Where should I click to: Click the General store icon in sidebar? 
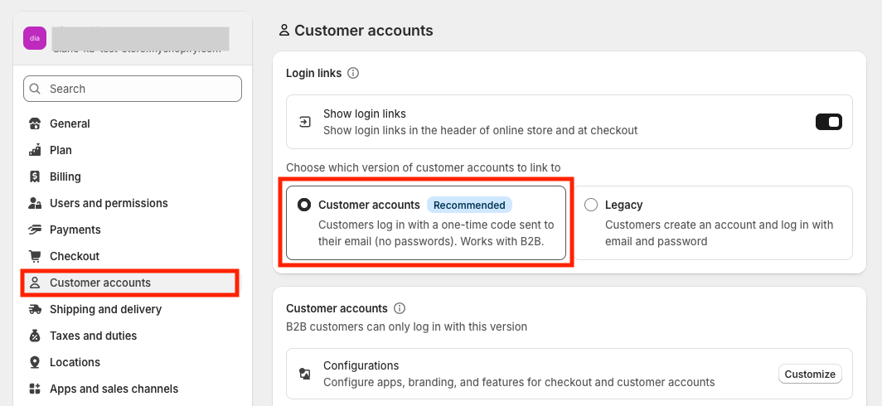pos(35,123)
